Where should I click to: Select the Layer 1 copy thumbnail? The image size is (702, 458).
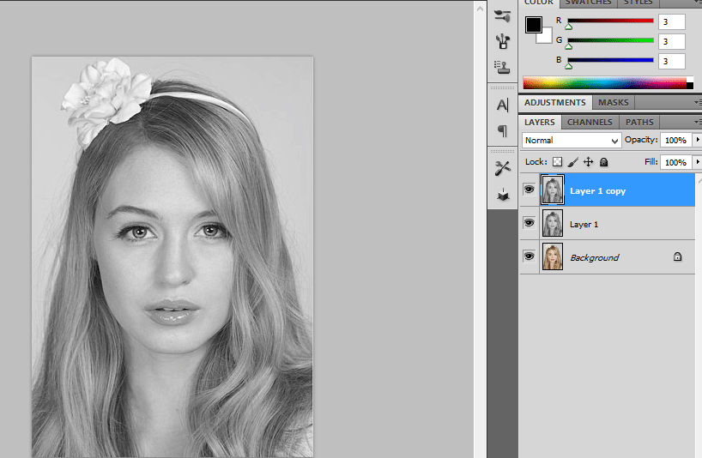[553, 190]
